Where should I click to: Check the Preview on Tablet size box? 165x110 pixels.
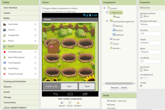pyautogui.click(x=43, y=11)
